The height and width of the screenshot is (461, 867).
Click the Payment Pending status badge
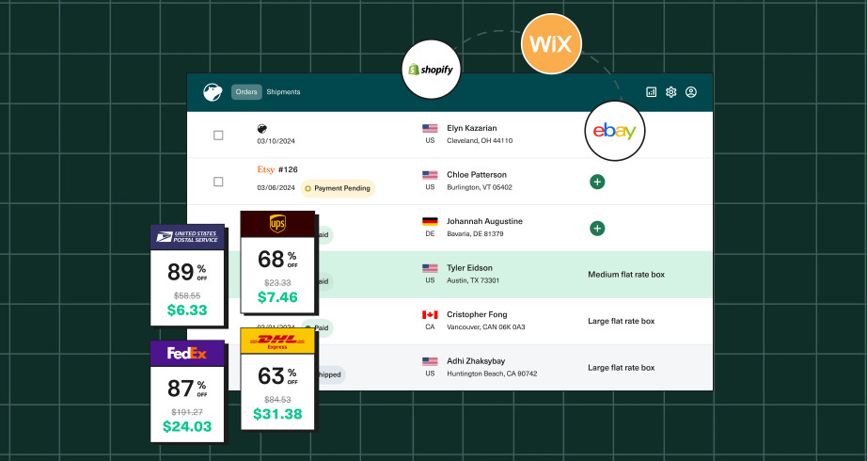338,188
